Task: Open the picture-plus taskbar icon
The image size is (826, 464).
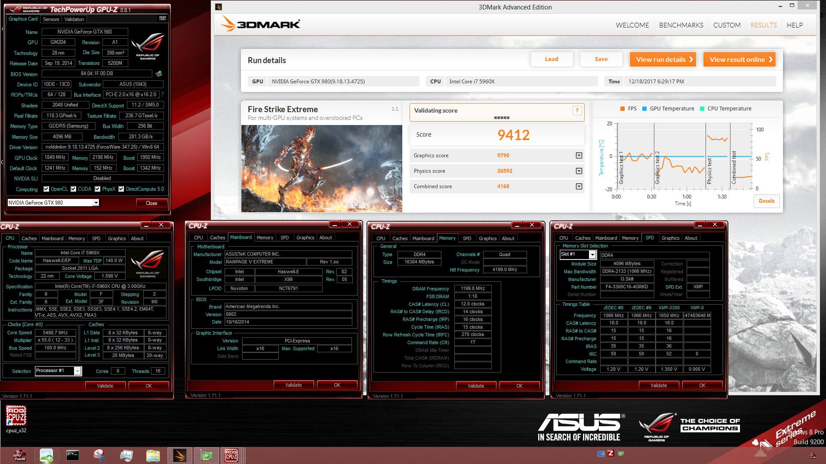Action: (x=46, y=455)
